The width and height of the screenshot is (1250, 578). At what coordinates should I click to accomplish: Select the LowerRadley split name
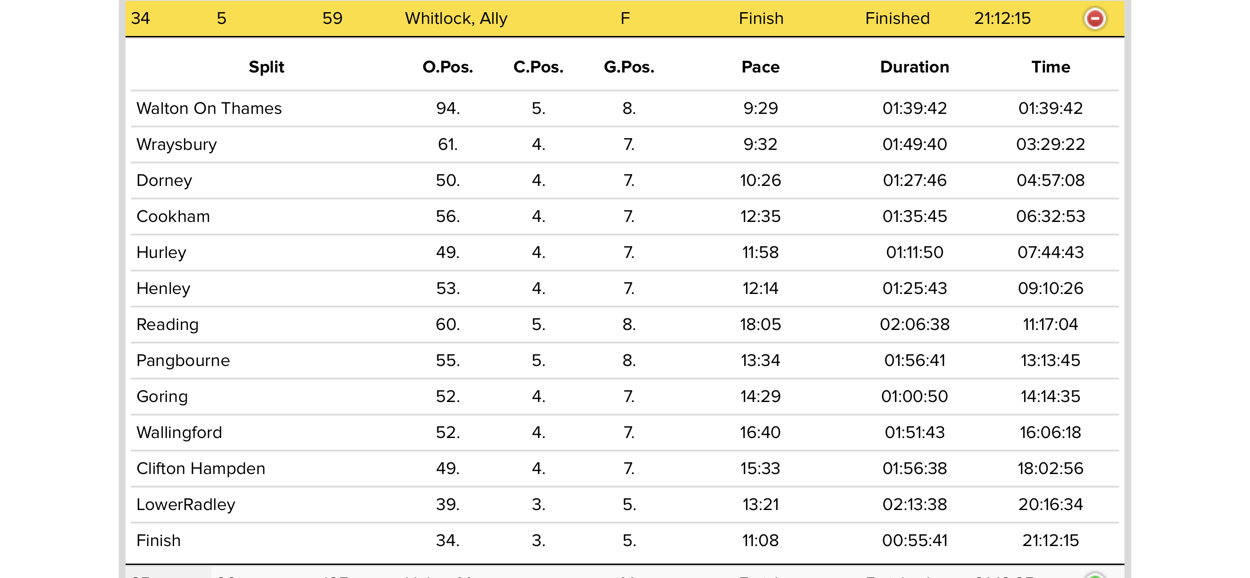click(185, 505)
